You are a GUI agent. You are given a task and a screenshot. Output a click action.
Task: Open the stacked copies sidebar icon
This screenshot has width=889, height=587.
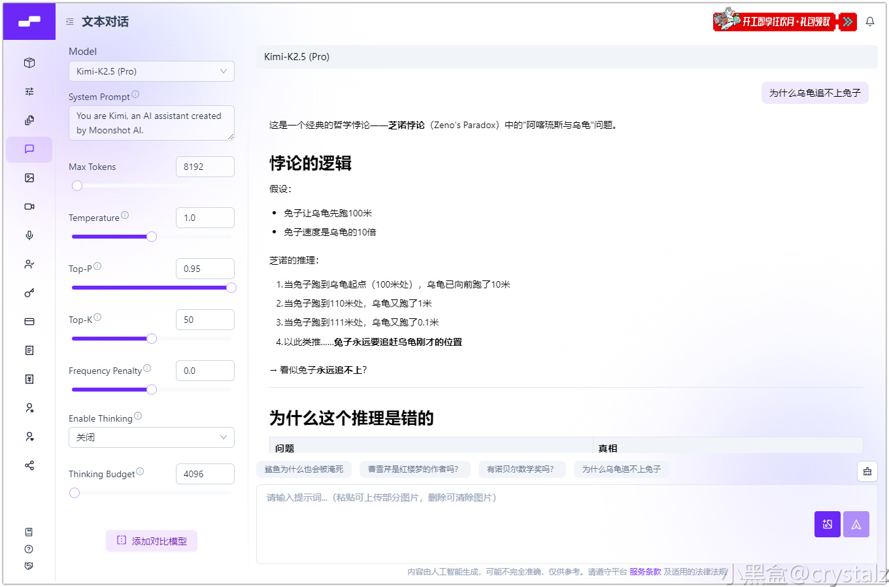pyautogui.click(x=29, y=120)
